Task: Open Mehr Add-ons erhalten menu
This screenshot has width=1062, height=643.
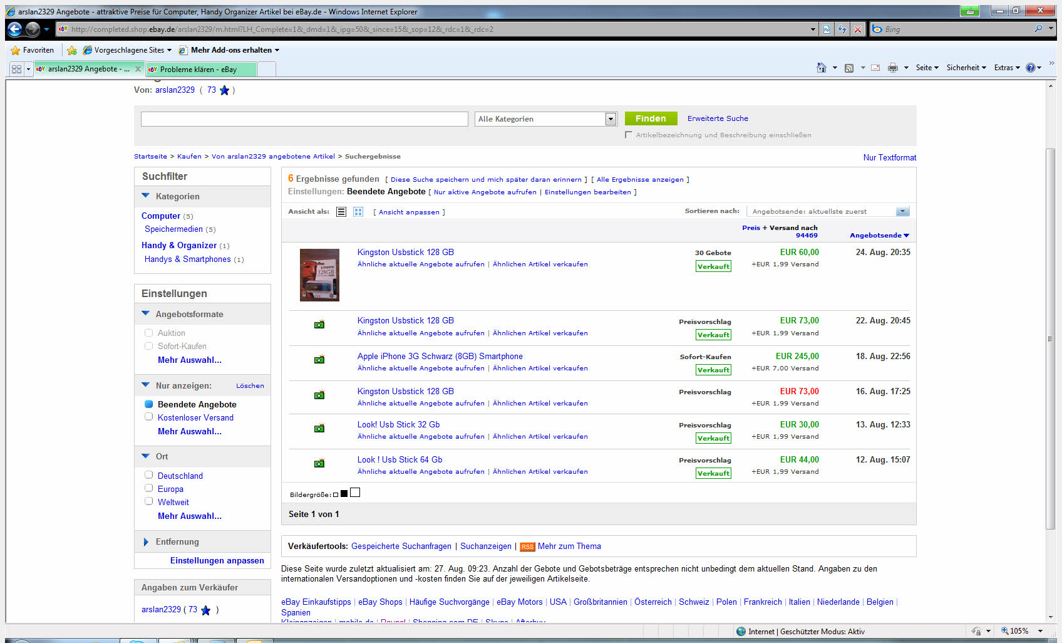Action: [229, 50]
